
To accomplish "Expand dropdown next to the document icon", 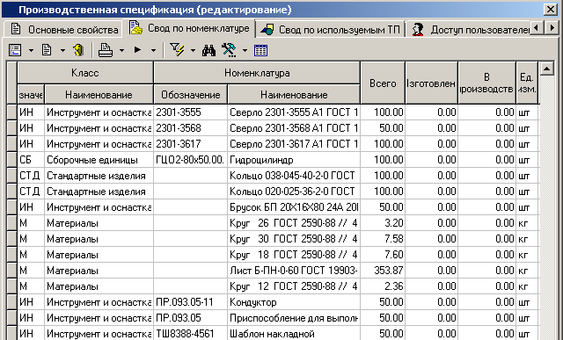I will [62, 51].
